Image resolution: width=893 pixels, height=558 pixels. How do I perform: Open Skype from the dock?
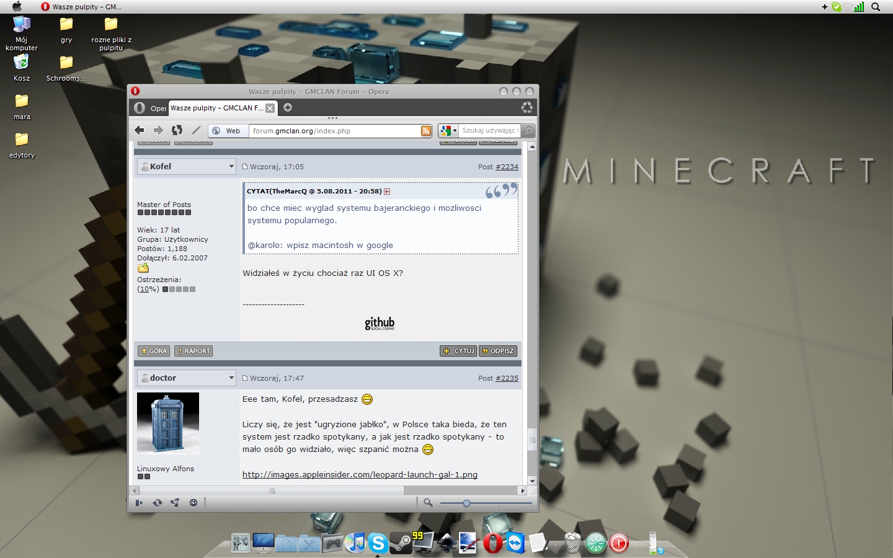click(378, 543)
